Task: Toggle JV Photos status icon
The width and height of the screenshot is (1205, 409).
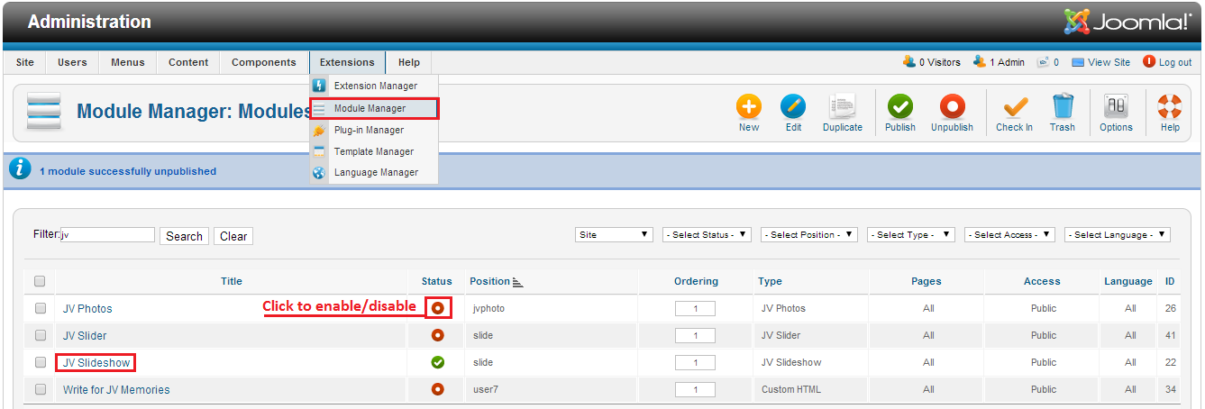Action: pyautogui.click(x=437, y=308)
